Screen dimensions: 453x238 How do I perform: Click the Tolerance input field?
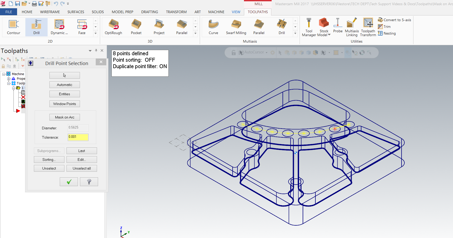click(78, 137)
